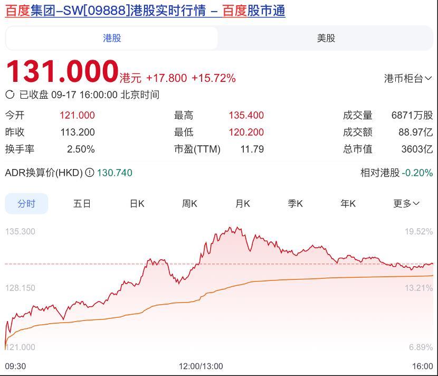Select the 周K weekly chart view
This screenshot has width=438, height=376.
coord(188,203)
